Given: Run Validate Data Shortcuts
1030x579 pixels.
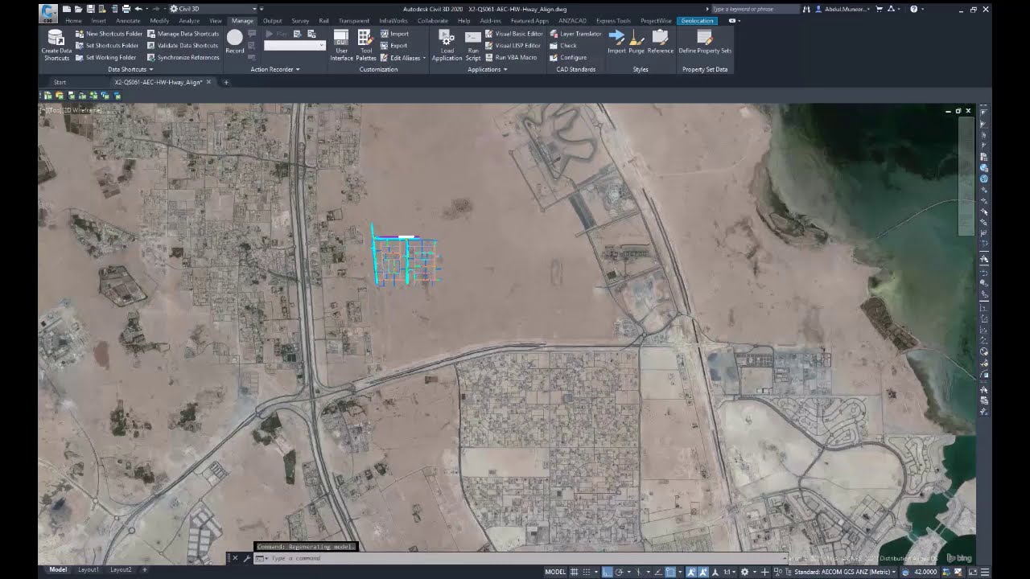Looking at the screenshot, I should pyautogui.click(x=183, y=46).
